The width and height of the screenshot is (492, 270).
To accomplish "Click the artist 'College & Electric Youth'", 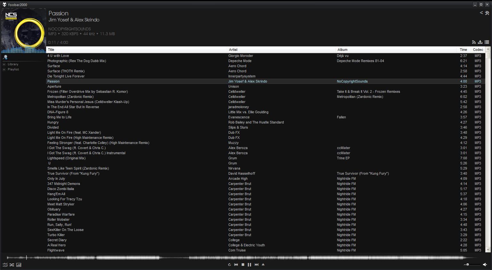I will pos(246,245).
